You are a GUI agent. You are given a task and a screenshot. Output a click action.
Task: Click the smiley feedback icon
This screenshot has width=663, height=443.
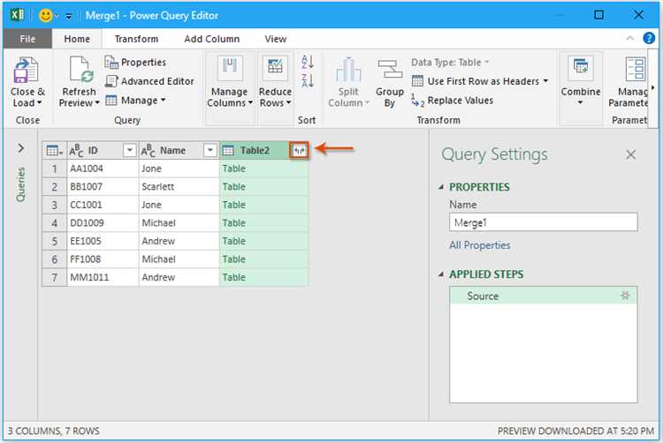45,16
